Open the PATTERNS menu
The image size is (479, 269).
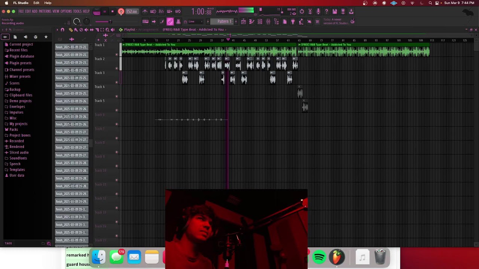point(45,12)
